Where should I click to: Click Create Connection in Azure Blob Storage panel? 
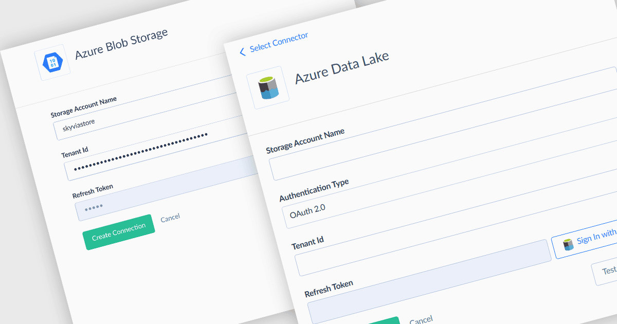tap(119, 232)
